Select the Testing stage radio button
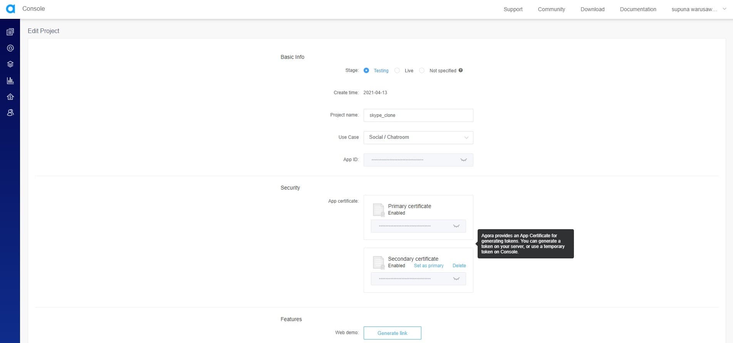The height and width of the screenshot is (343, 733). tap(366, 70)
